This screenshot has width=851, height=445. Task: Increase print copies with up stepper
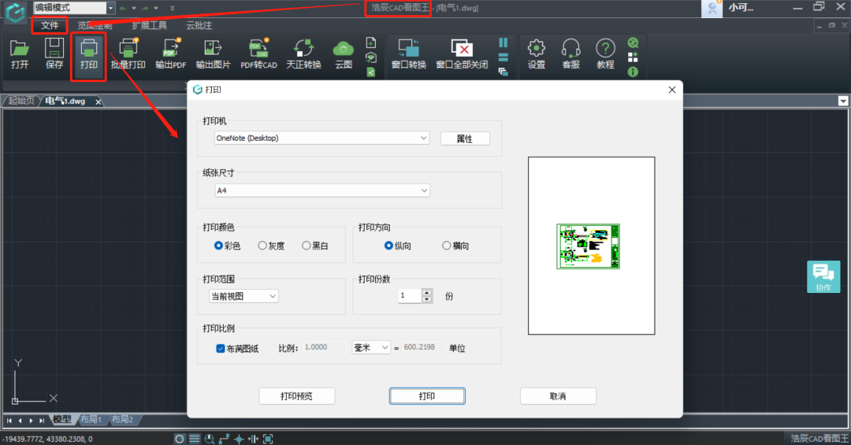427,292
